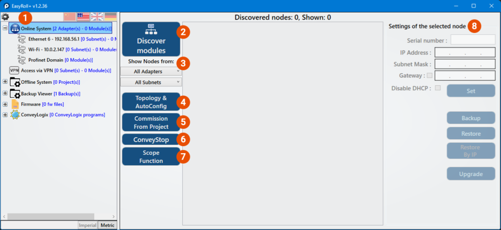Image resolution: width=501 pixels, height=230 pixels.
Task: Click the Online System network icon
Action: [15, 28]
